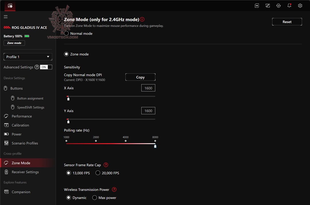The height and width of the screenshot is (205, 310).
Task: Click the ROG GLADIUS IV ACE device name
Action: tap(29, 27)
